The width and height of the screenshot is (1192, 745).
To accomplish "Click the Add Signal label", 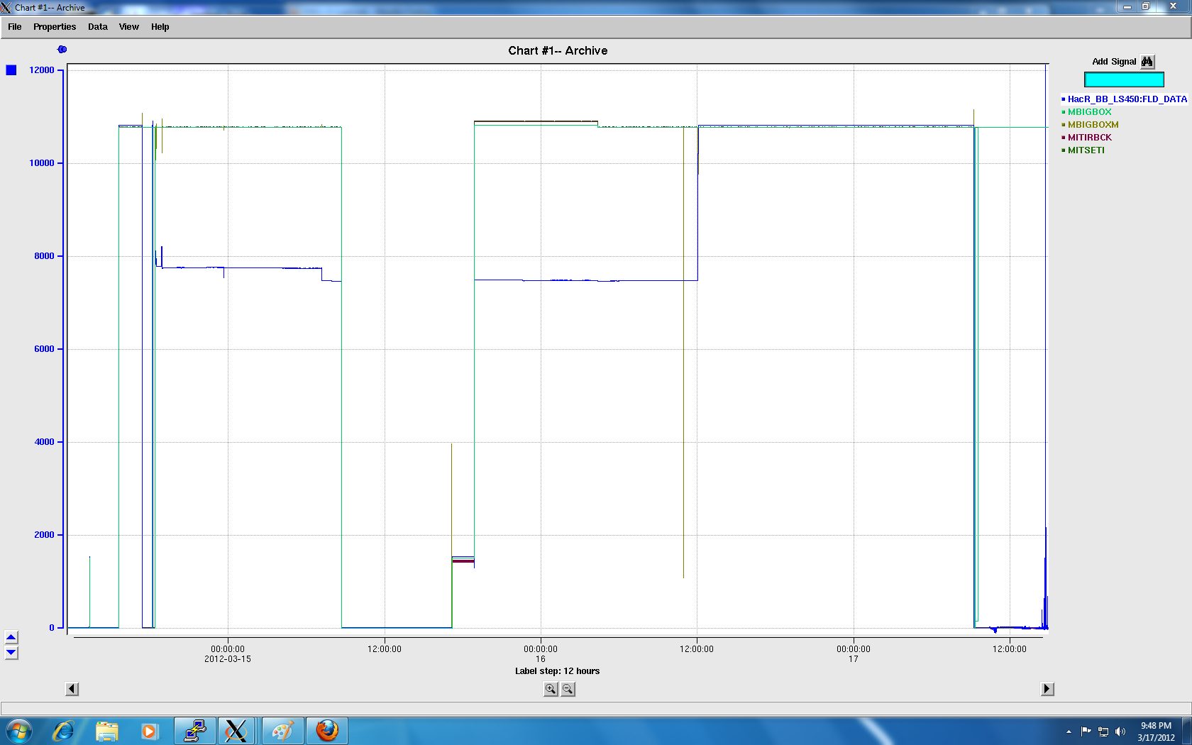I will (x=1114, y=62).
